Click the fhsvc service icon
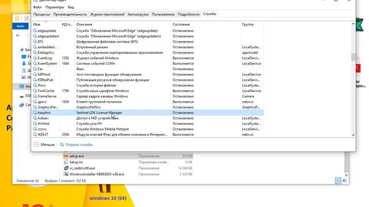This screenshot has width=369, height=207. [35, 86]
